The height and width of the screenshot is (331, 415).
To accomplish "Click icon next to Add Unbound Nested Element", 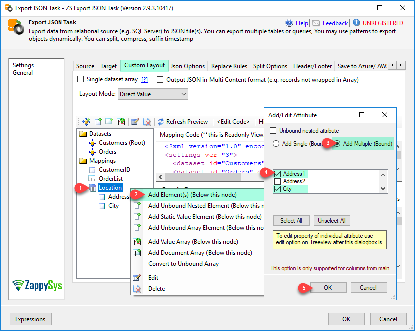I will tap(137, 206).
